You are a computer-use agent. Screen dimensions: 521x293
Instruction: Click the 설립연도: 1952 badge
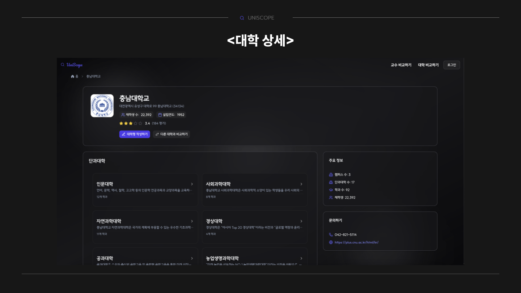click(171, 115)
